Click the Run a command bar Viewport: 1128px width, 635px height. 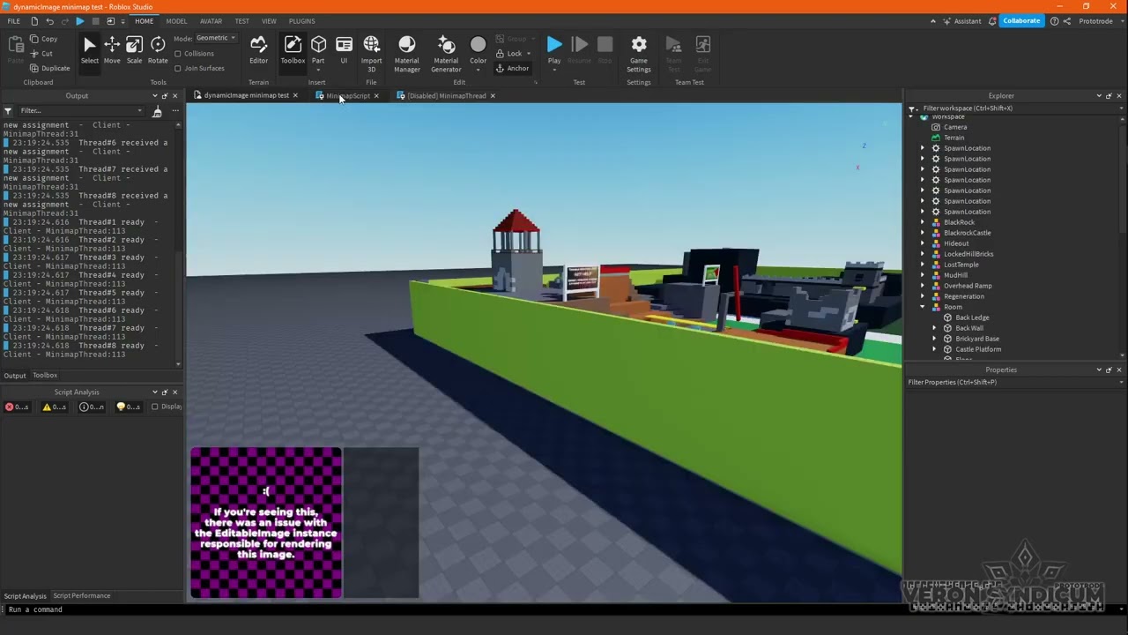[x=564, y=609]
